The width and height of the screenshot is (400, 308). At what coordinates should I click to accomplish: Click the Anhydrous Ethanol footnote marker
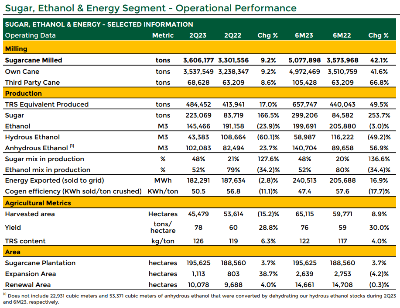72,146
